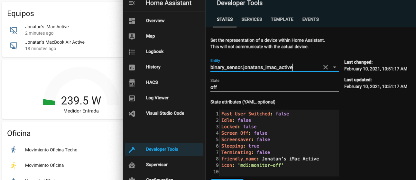416x180 pixels.
Task: Click the "18 minutes ago" timestamp
Action: pos(41,49)
